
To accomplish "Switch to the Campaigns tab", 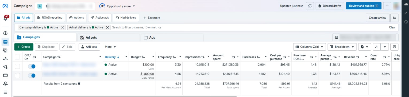I will click(x=45, y=37).
